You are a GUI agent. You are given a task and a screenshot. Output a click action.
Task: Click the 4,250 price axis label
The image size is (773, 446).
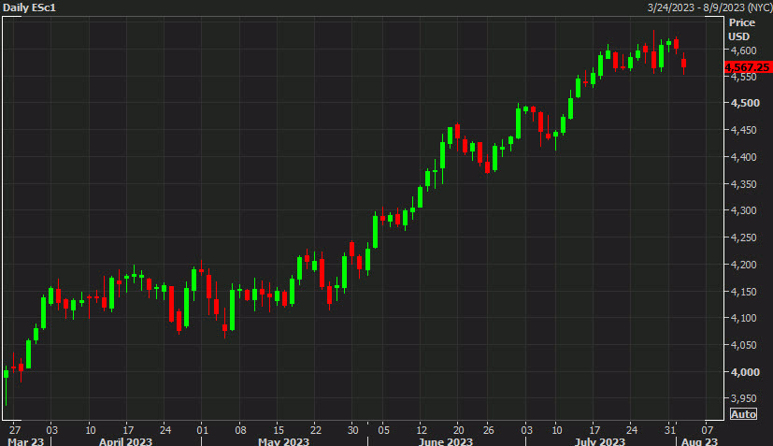743,237
